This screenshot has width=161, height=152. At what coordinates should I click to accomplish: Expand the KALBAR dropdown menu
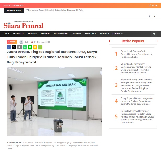[x=32, y=34]
